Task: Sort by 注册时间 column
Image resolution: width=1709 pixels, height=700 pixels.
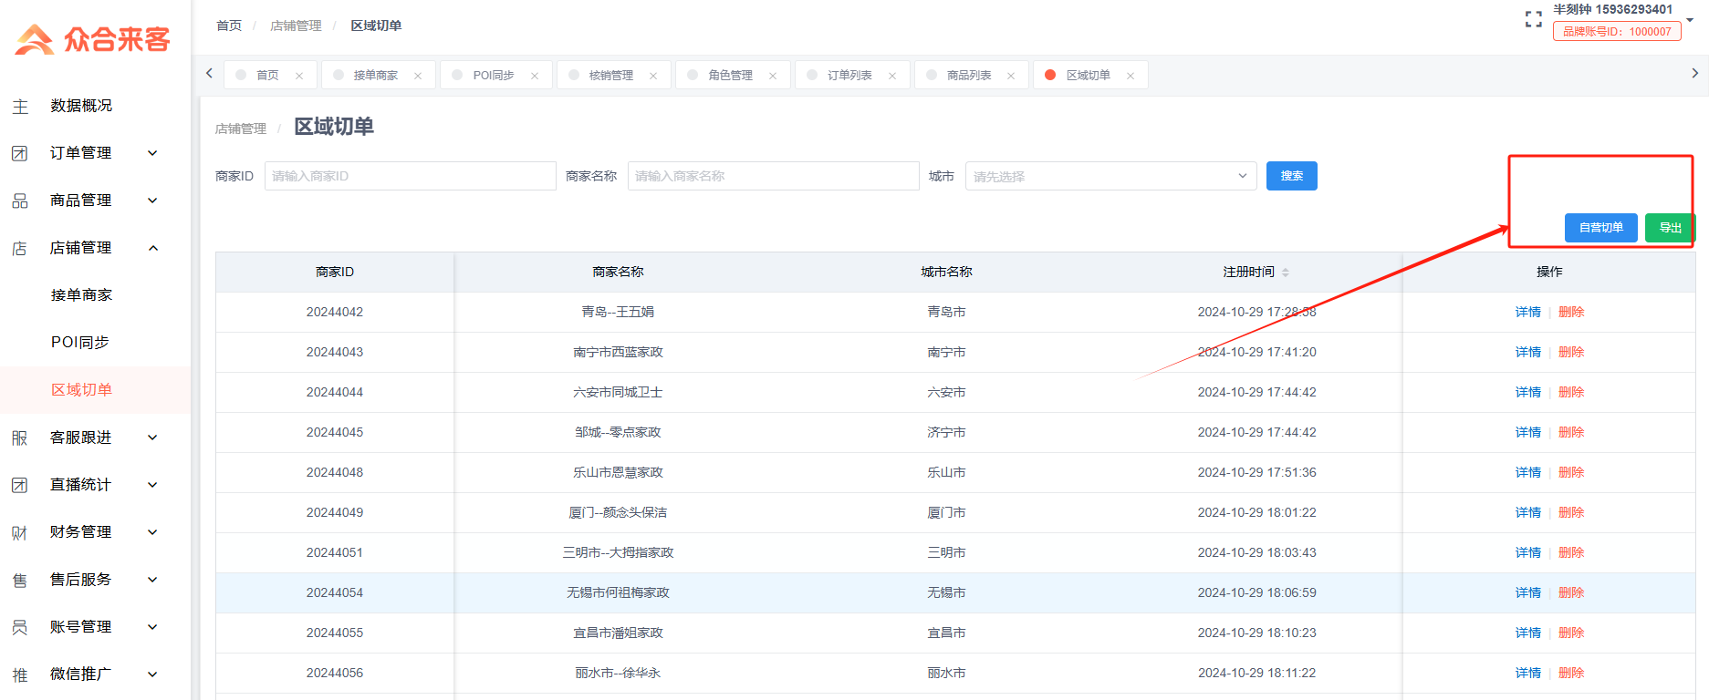Action: coord(1286,273)
